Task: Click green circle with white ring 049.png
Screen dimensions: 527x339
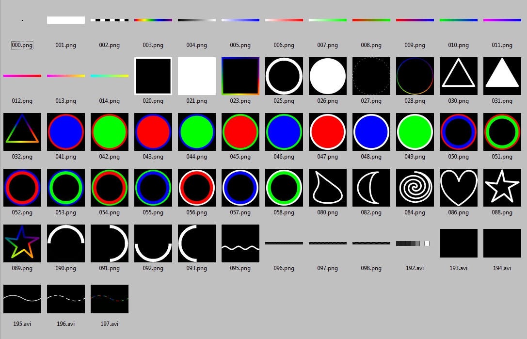Action: point(415,132)
